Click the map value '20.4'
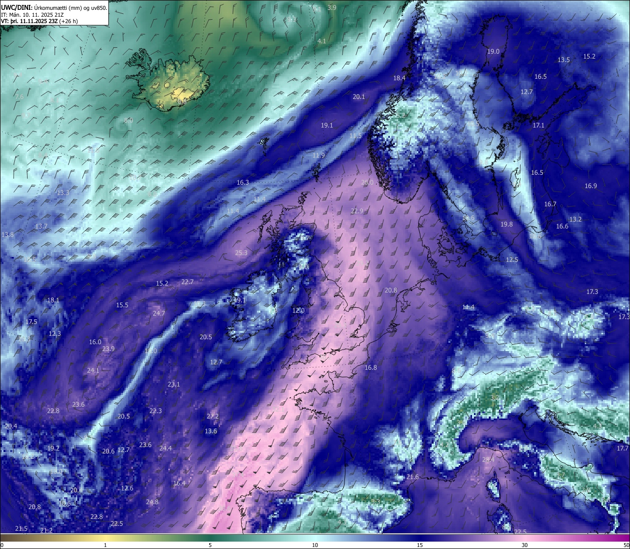The width and height of the screenshot is (630, 549). coord(11,426)
